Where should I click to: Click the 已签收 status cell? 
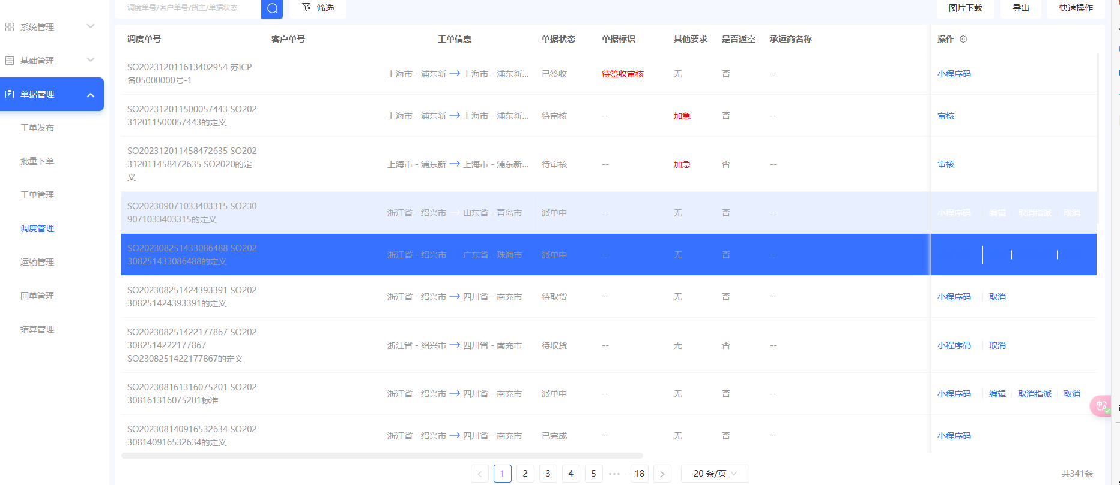(554, 74)
